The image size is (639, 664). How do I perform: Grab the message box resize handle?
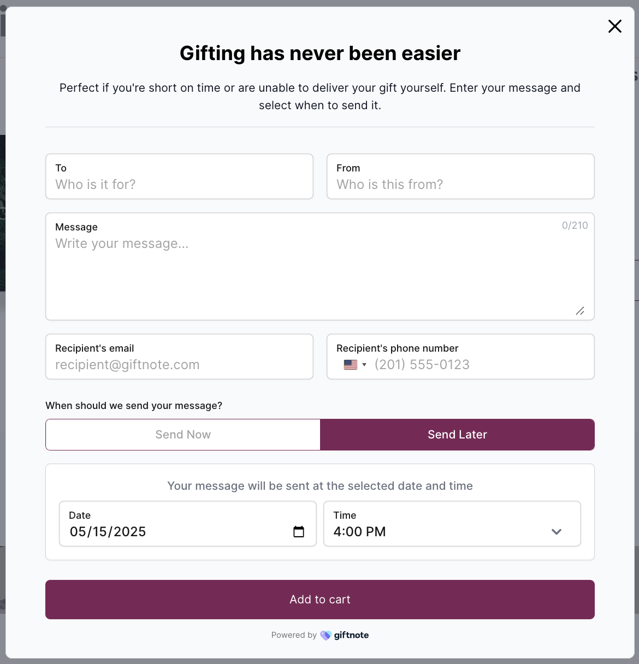point(580,311)
